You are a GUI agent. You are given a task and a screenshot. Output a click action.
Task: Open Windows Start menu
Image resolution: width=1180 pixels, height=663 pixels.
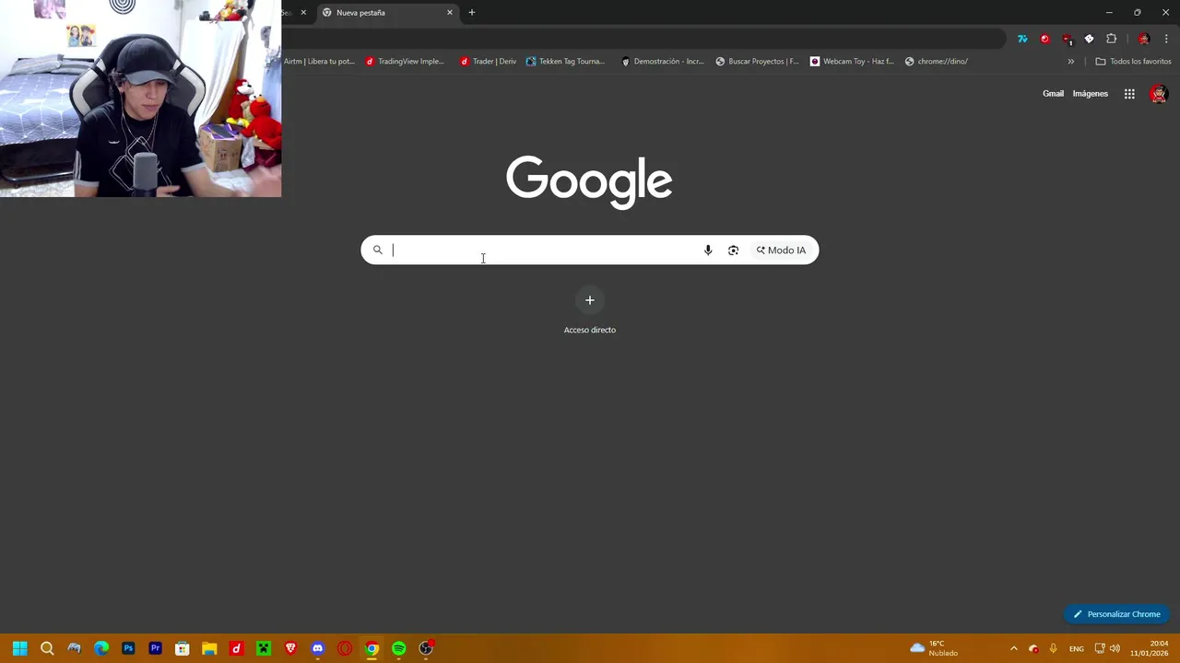[x=19, y=648]
